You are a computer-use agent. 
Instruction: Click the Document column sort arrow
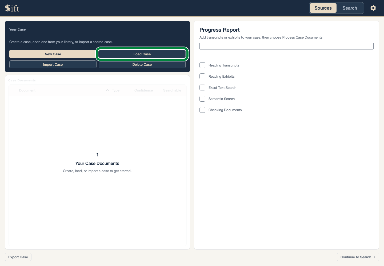point(107,90)
